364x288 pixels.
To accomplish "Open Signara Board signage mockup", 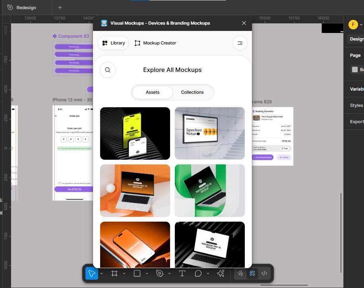I will coord(210,133).
